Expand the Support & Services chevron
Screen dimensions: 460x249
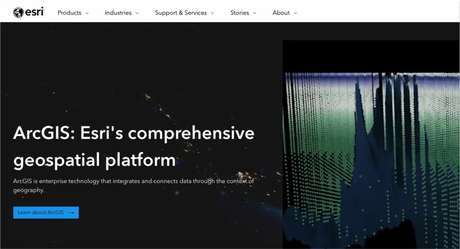tap(212, 13)
